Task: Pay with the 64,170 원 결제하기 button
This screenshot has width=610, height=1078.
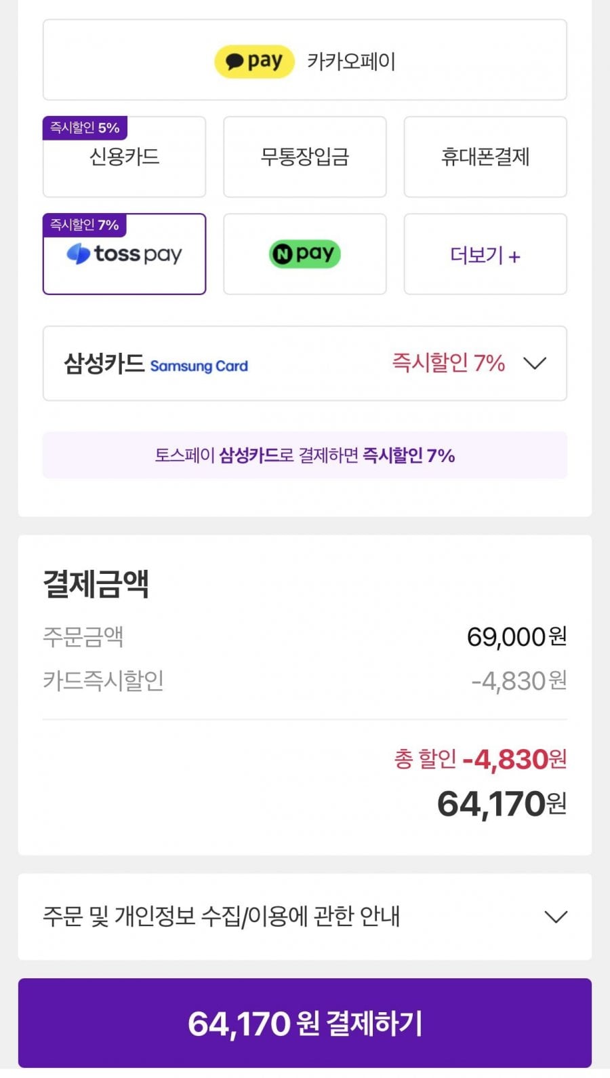Action: click(x=305, y=1023)
